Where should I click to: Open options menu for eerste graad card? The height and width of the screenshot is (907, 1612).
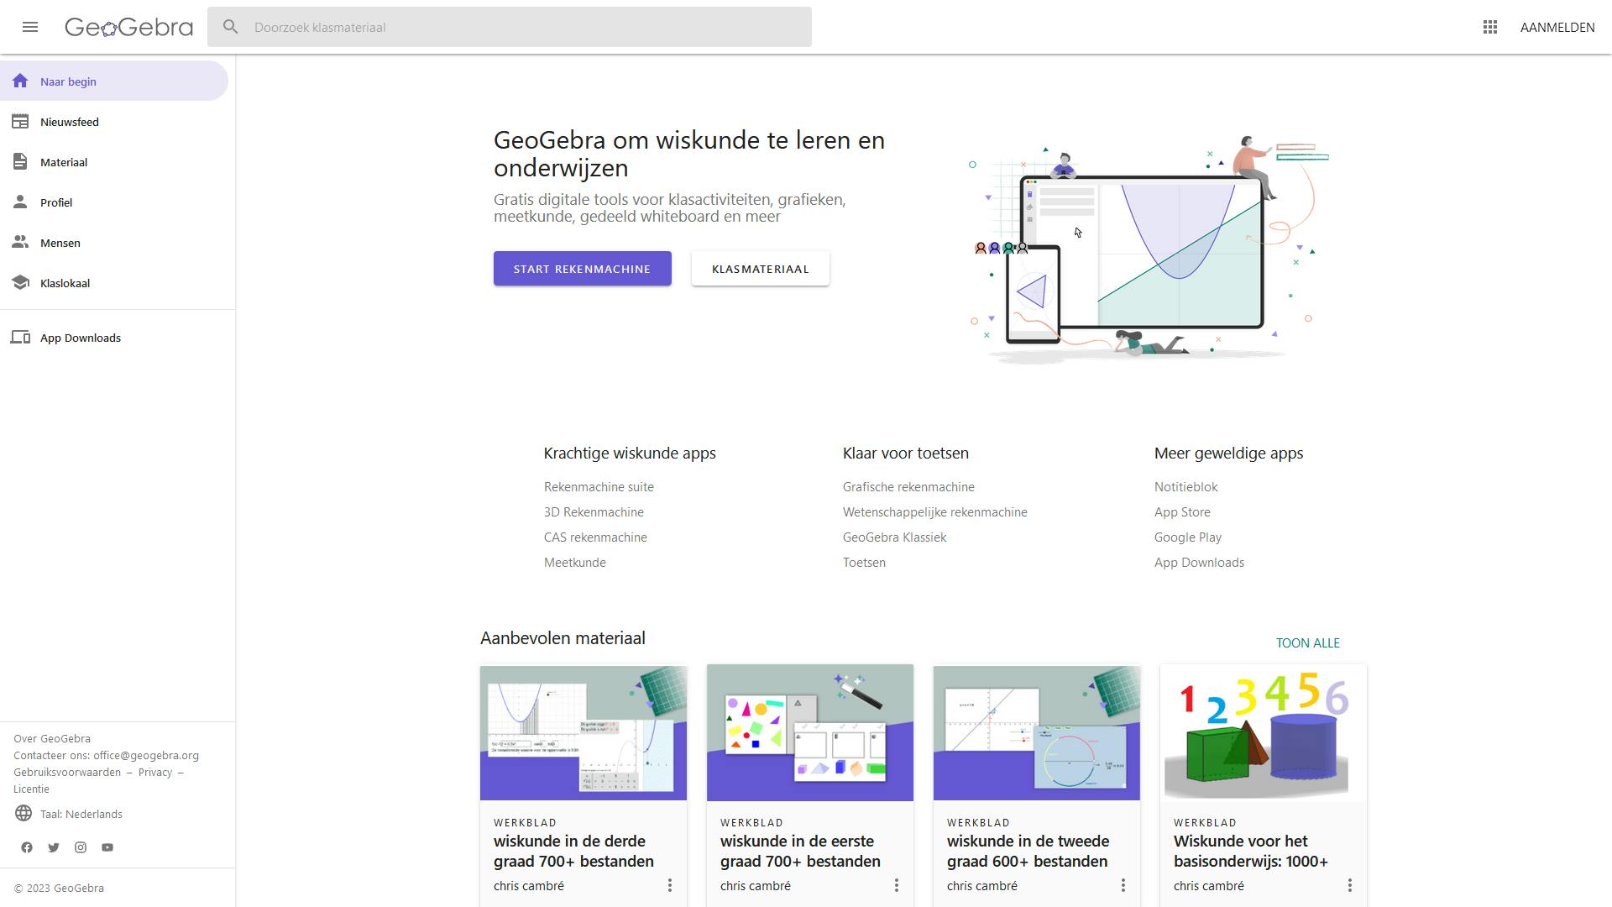[896, 885]
